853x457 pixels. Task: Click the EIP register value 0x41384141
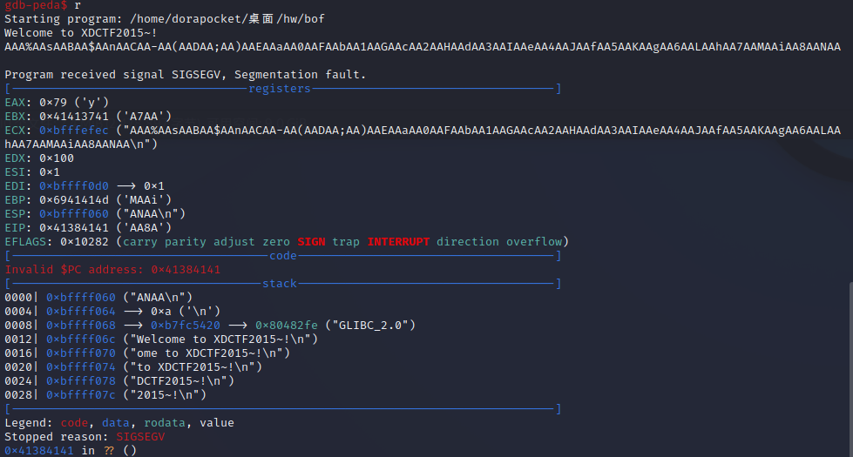pos(74,228)
